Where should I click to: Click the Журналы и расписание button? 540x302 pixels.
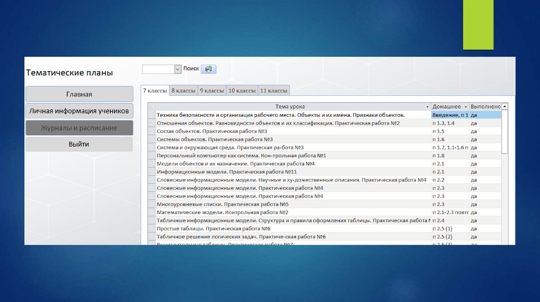[x=79, y=128]
